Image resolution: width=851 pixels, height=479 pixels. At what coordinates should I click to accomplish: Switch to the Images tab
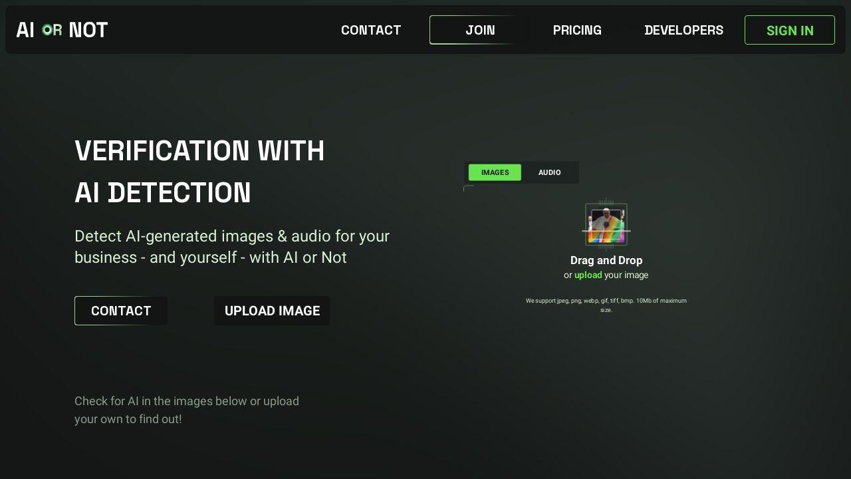coord(495,172)
